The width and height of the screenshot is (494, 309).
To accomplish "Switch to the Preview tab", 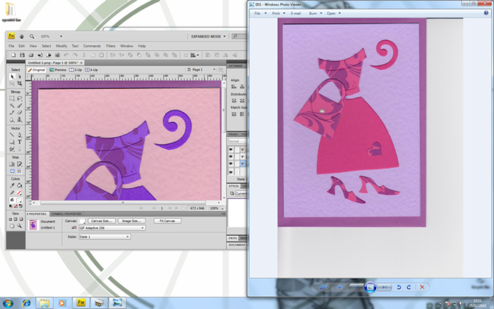I will coord(59,70).
